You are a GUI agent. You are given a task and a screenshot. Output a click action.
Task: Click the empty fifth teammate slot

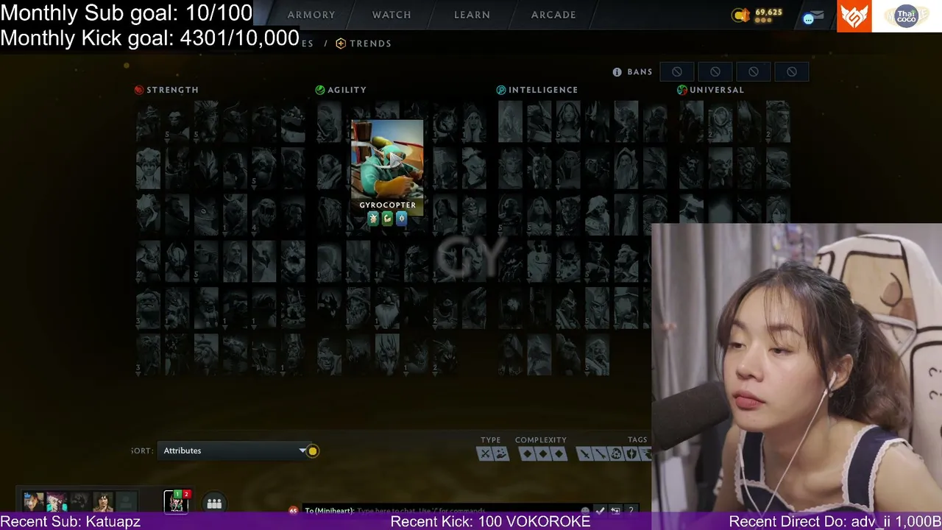127,502
